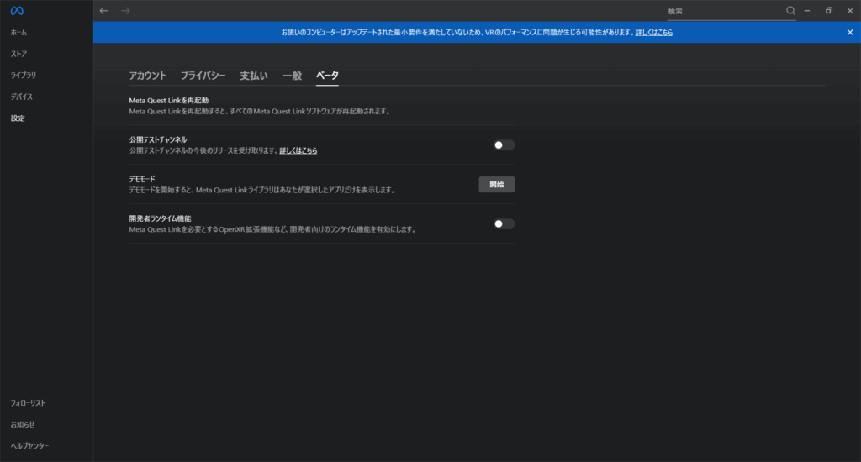Viewport: 861px width, 462px height.
Task: Go forward with the right arrow
Action: pos(126,10)
